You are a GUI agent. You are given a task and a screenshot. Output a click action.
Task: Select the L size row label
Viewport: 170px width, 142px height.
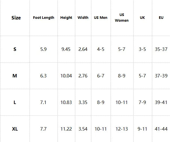click(x=15, y=102)
